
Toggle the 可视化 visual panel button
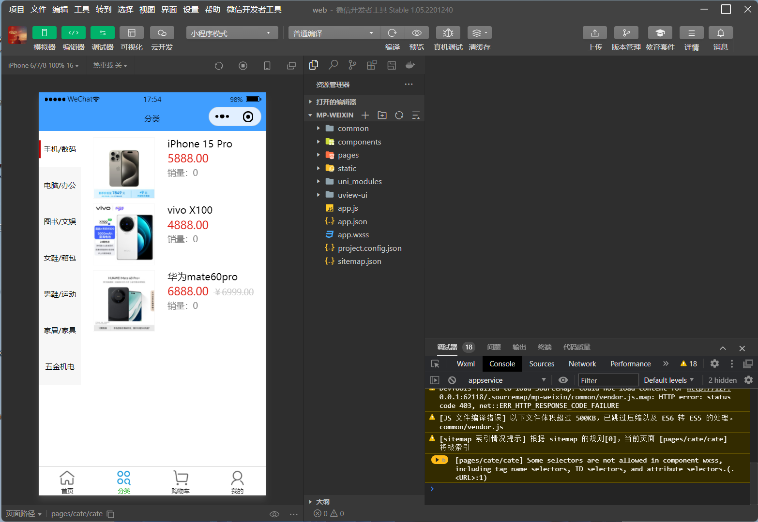pyautogui.click(x=132, y=33)
